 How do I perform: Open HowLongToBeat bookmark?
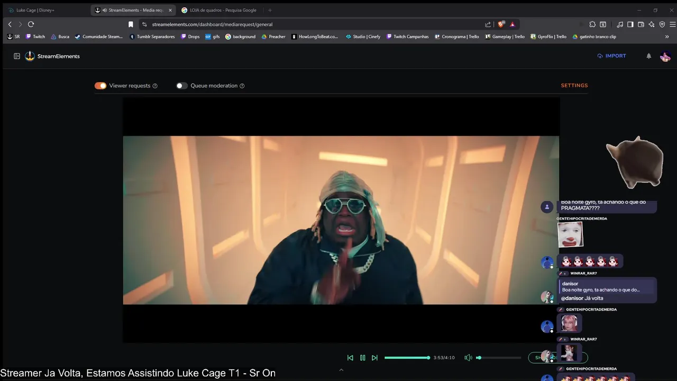(315, 37)
